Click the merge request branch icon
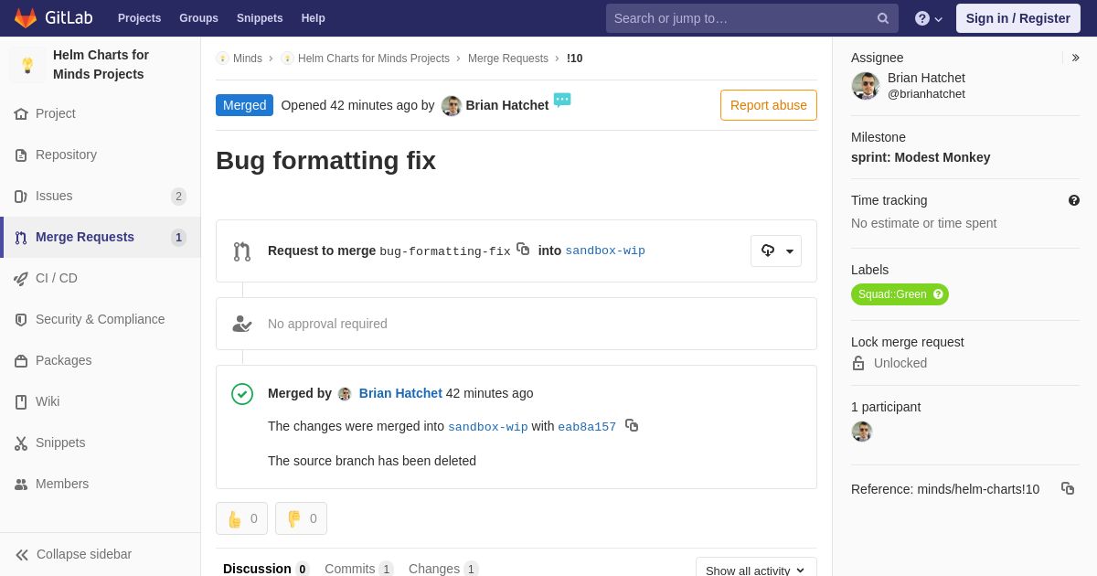1097x576 pixels. (x=241, y=251)
